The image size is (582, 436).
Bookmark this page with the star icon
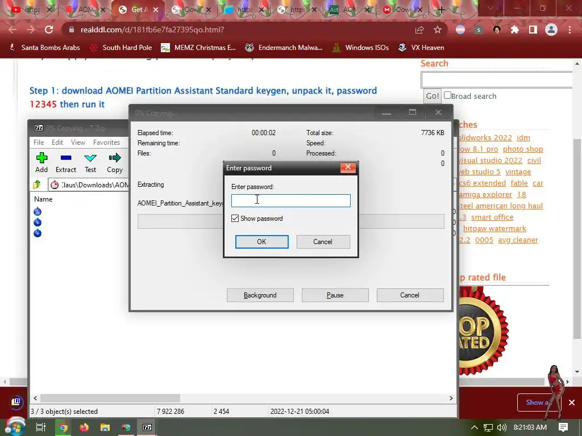coord(438,30)
